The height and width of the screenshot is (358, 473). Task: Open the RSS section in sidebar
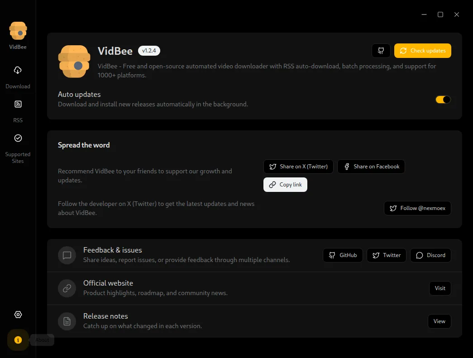click(x=18, y=111)
